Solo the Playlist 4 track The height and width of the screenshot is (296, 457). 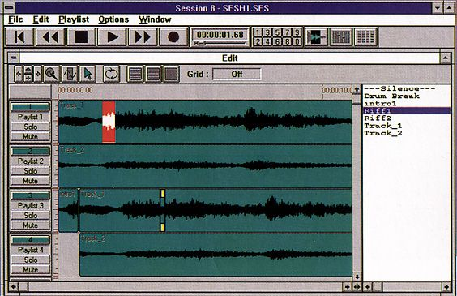30,260
